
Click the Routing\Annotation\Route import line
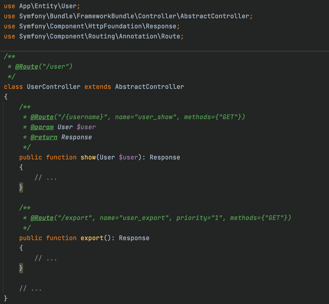(x=94, y=36)
